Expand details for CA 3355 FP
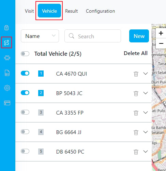The height and width of the screenshot is (171, 166). point(146,113)
